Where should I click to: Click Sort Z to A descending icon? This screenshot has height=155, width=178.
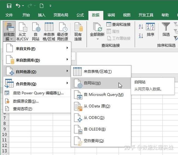(141, 36)
